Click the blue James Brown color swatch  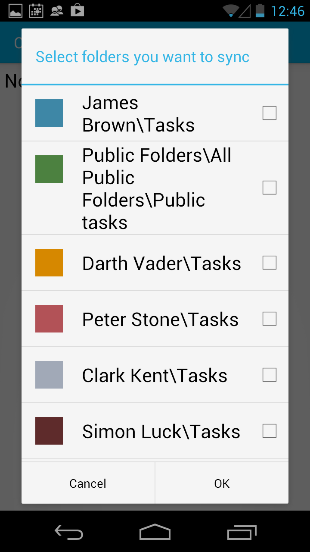point(49,113)
